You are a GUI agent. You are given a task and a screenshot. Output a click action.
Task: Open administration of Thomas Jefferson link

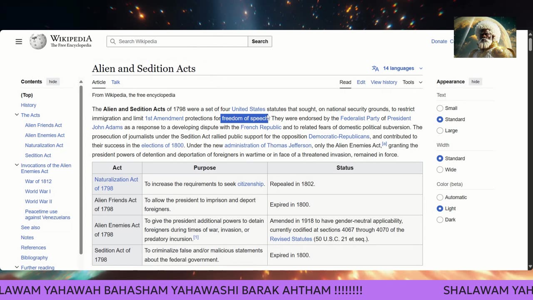click(x=268, y=145)
